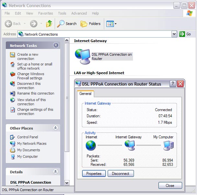Click the My Computer icon in Other Places

13,157
